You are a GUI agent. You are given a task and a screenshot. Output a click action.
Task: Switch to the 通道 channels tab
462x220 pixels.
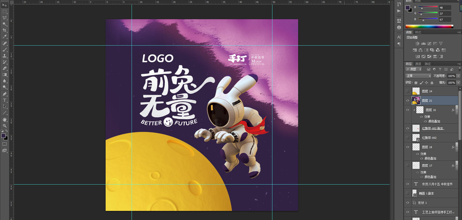418,64
